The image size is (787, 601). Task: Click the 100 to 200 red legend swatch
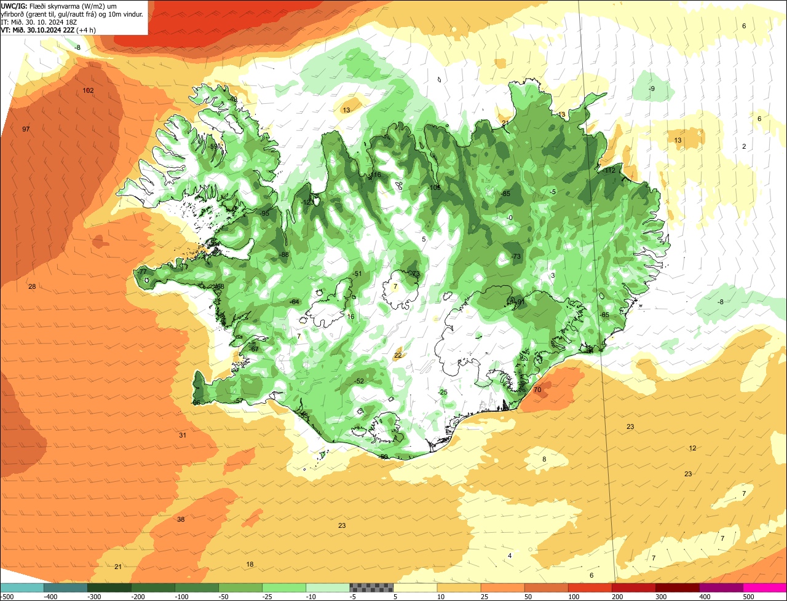590,587
